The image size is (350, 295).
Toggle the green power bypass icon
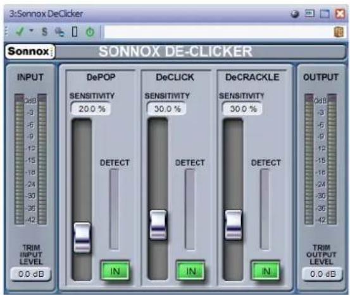coord(90,32)
